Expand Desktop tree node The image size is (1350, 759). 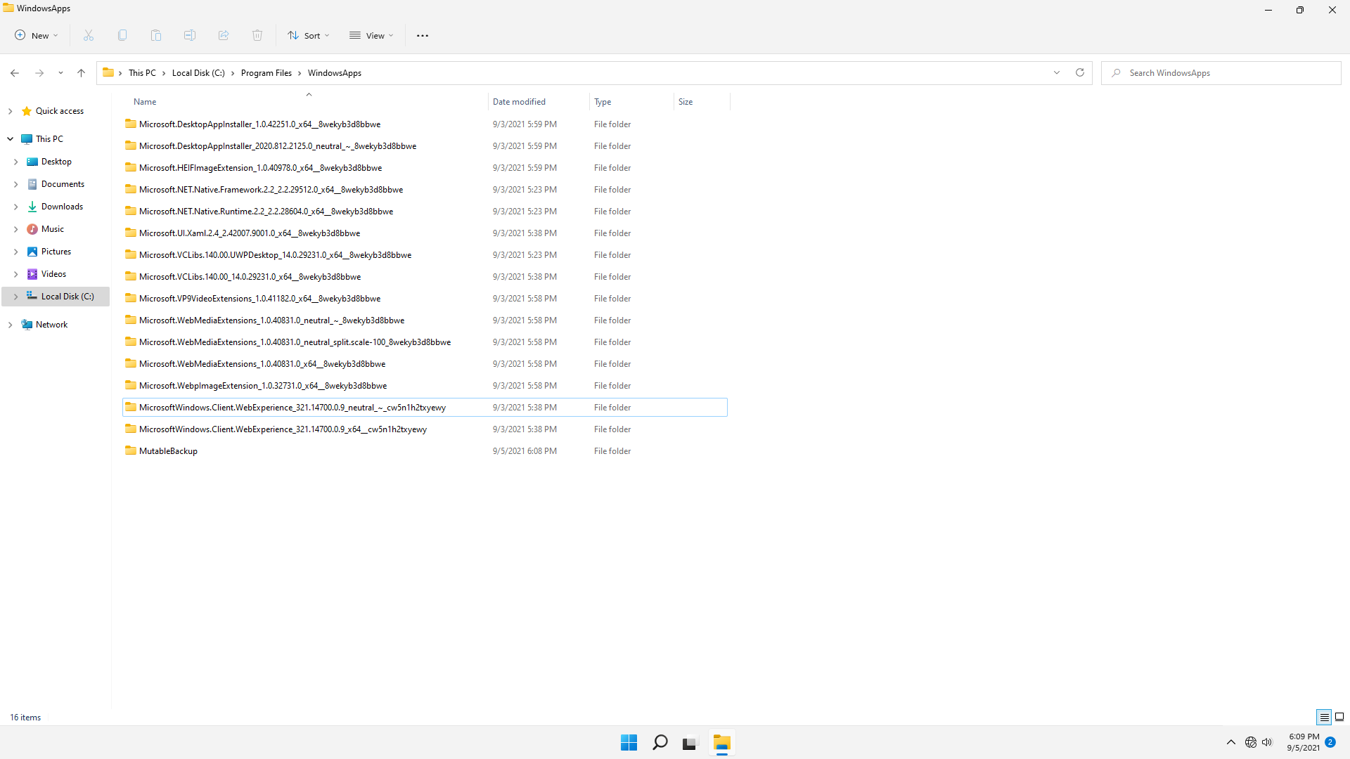(15, 162)
